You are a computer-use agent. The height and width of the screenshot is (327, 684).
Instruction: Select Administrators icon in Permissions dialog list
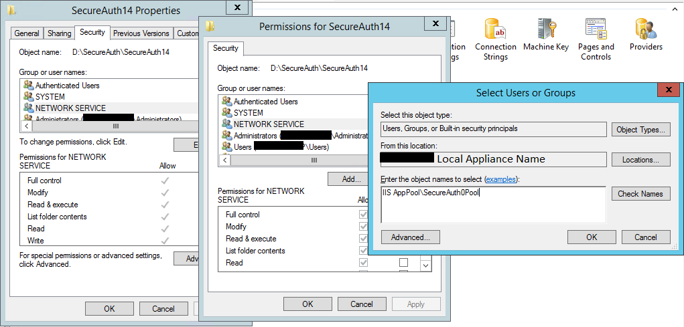click(x=227, y=136)
